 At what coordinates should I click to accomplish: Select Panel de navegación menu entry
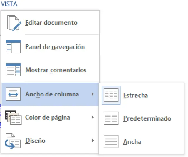[x=55, y=47]
